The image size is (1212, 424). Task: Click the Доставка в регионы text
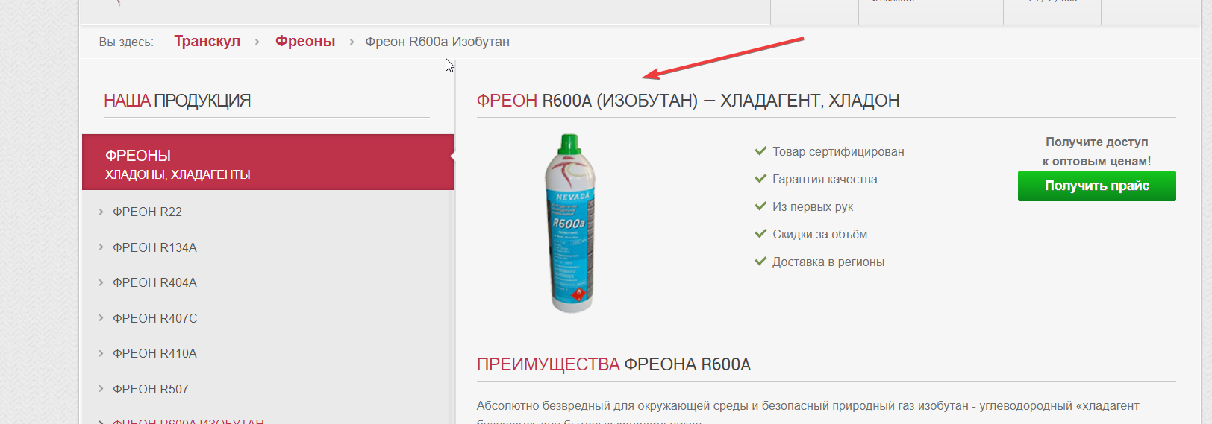click(x=828, y=262)
